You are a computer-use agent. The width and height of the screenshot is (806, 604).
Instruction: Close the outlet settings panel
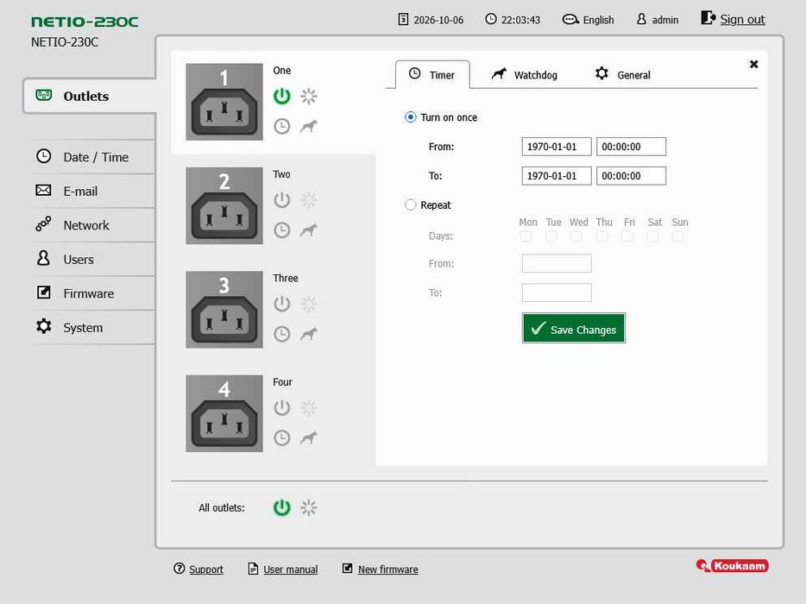[753, 64]
